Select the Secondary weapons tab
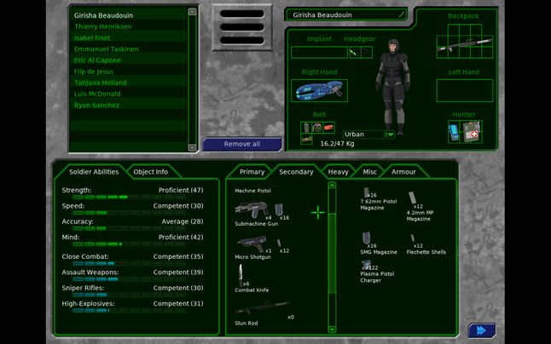 296,172
